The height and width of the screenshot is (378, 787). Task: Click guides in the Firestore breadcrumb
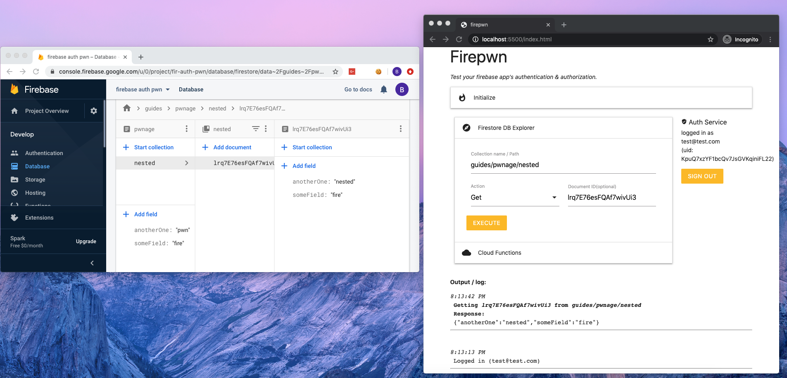point(153,108)
